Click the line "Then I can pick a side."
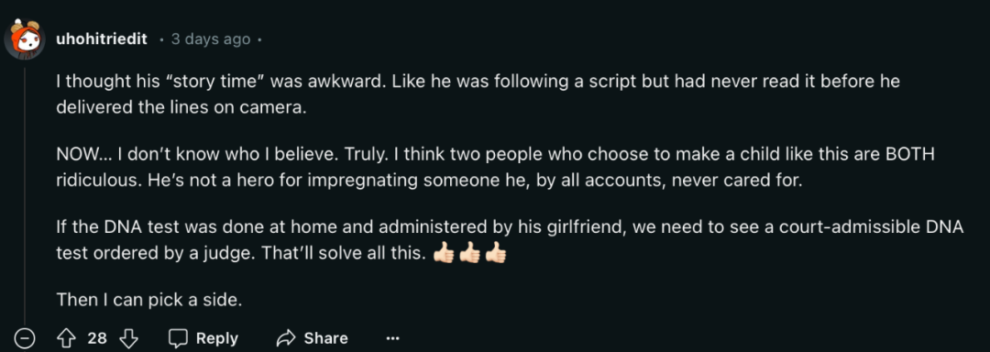Viewport: 990px width, 352px height. (149, 299)
